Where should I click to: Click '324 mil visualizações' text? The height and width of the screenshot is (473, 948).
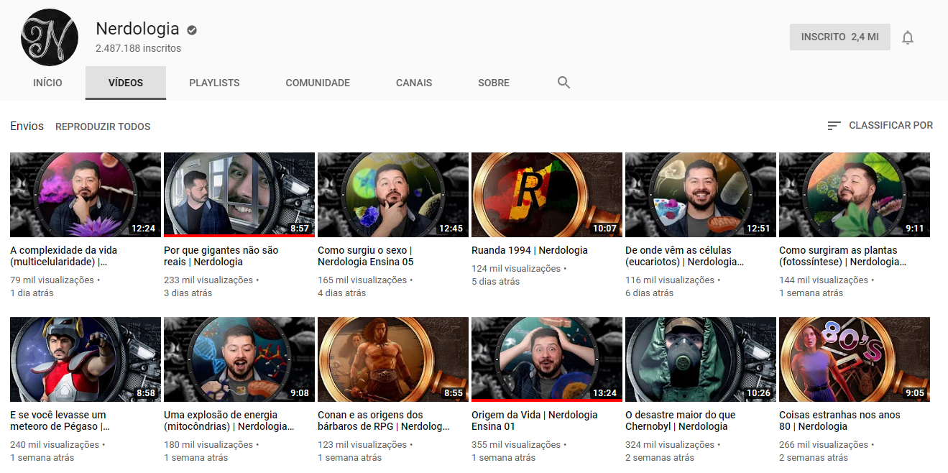(670, 444)
